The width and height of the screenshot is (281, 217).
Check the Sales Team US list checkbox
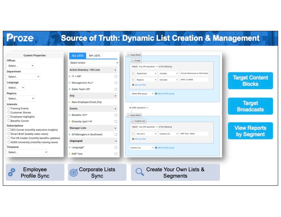(x=116, y=89)
